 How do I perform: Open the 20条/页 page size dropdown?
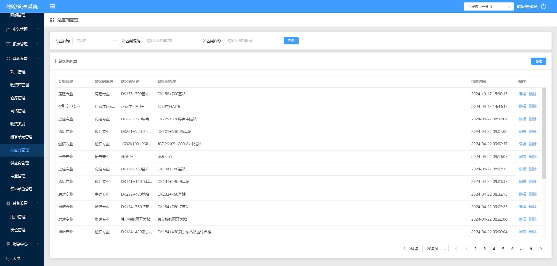coord(435,249)
